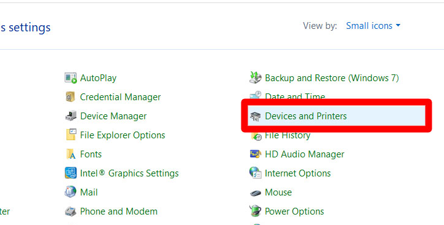The image size is (444, 225).
Task: Open the AutoPlay link
Action: [99, 77]
